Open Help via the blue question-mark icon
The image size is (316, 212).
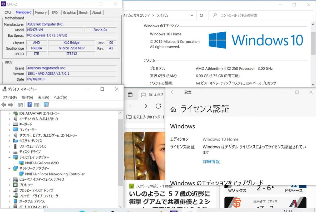point(29,105)
